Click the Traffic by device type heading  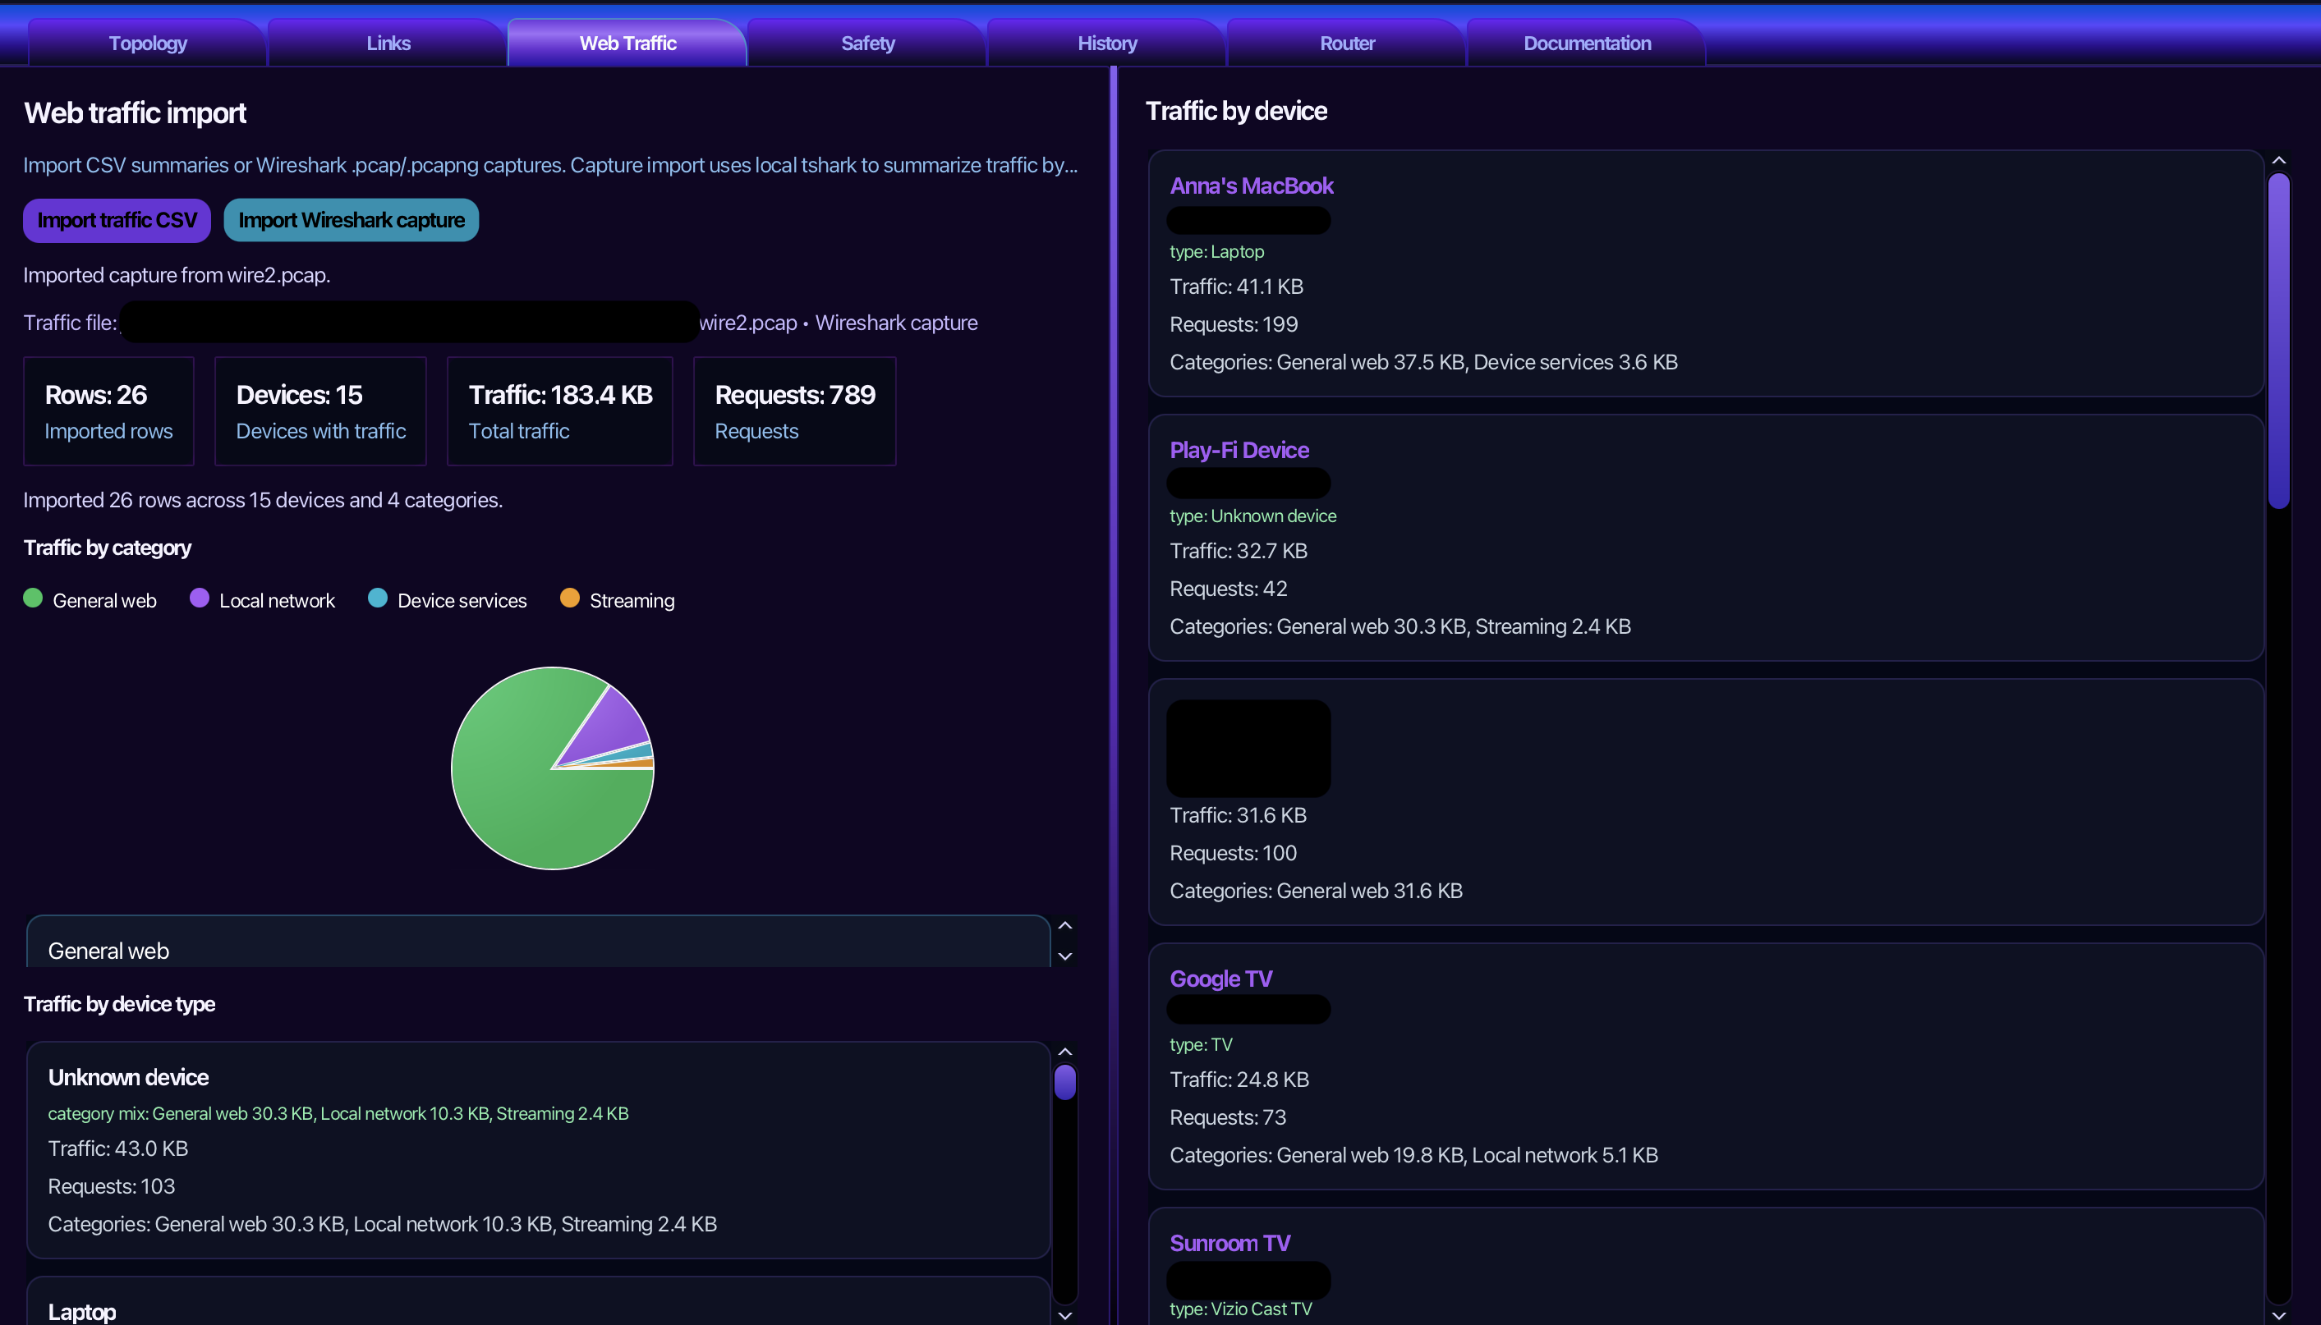click(118, 1004)
